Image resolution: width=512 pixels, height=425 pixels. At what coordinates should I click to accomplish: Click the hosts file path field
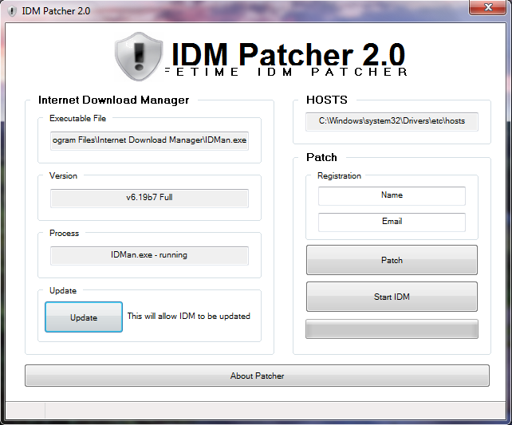tap(392, 121)
